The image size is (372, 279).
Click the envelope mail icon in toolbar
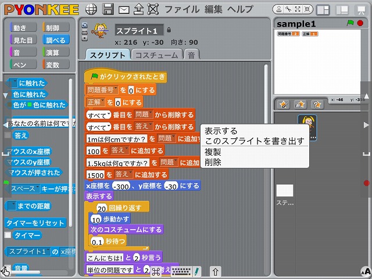pos(124,9)
